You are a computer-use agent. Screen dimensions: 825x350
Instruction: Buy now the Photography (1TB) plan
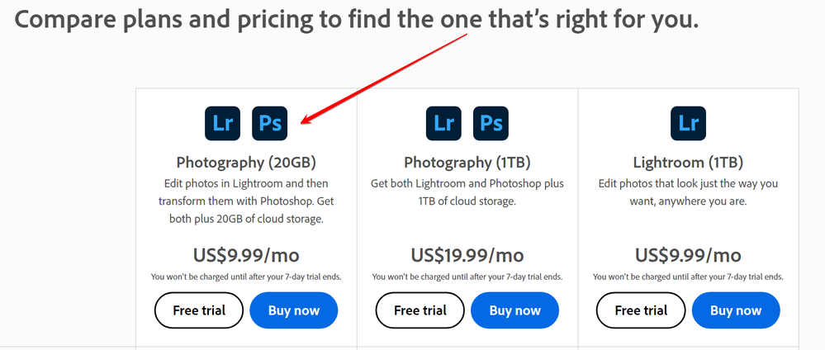(x=515, y=310)
